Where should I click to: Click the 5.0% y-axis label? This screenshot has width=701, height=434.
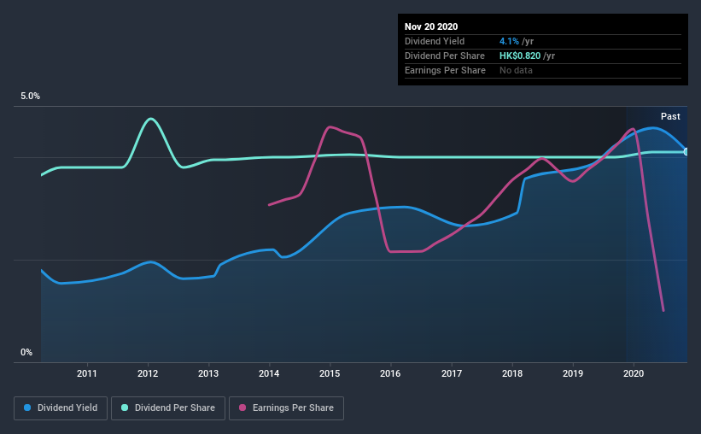pyautogui.click(x=30, y=97)
